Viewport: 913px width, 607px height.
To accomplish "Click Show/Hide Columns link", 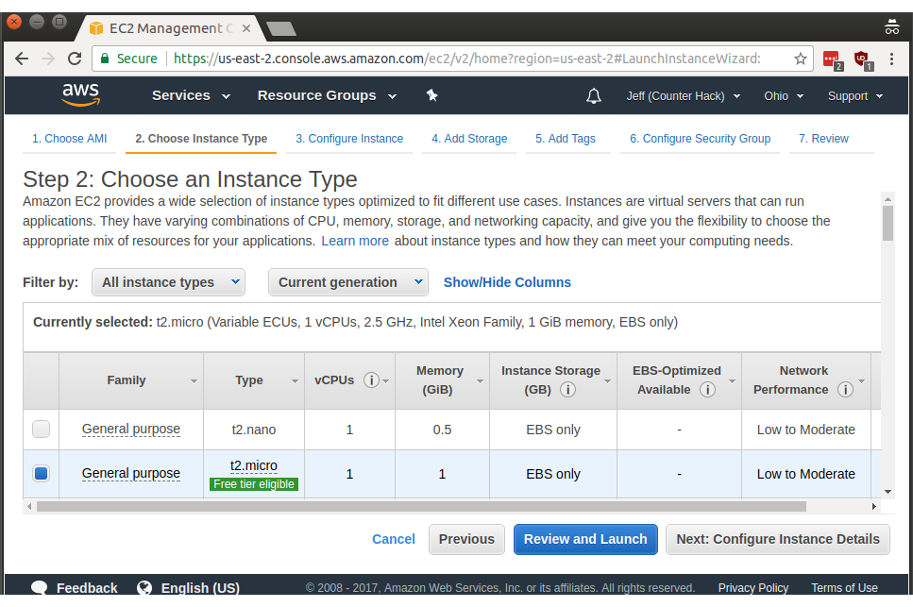I will coord(507,282).
